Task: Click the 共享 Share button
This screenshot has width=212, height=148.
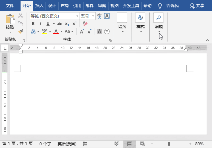Action: [x=197, y=6]
